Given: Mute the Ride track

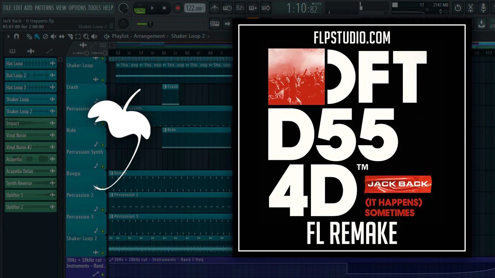Looking at the screenshot, I should (x=102, y=145).
